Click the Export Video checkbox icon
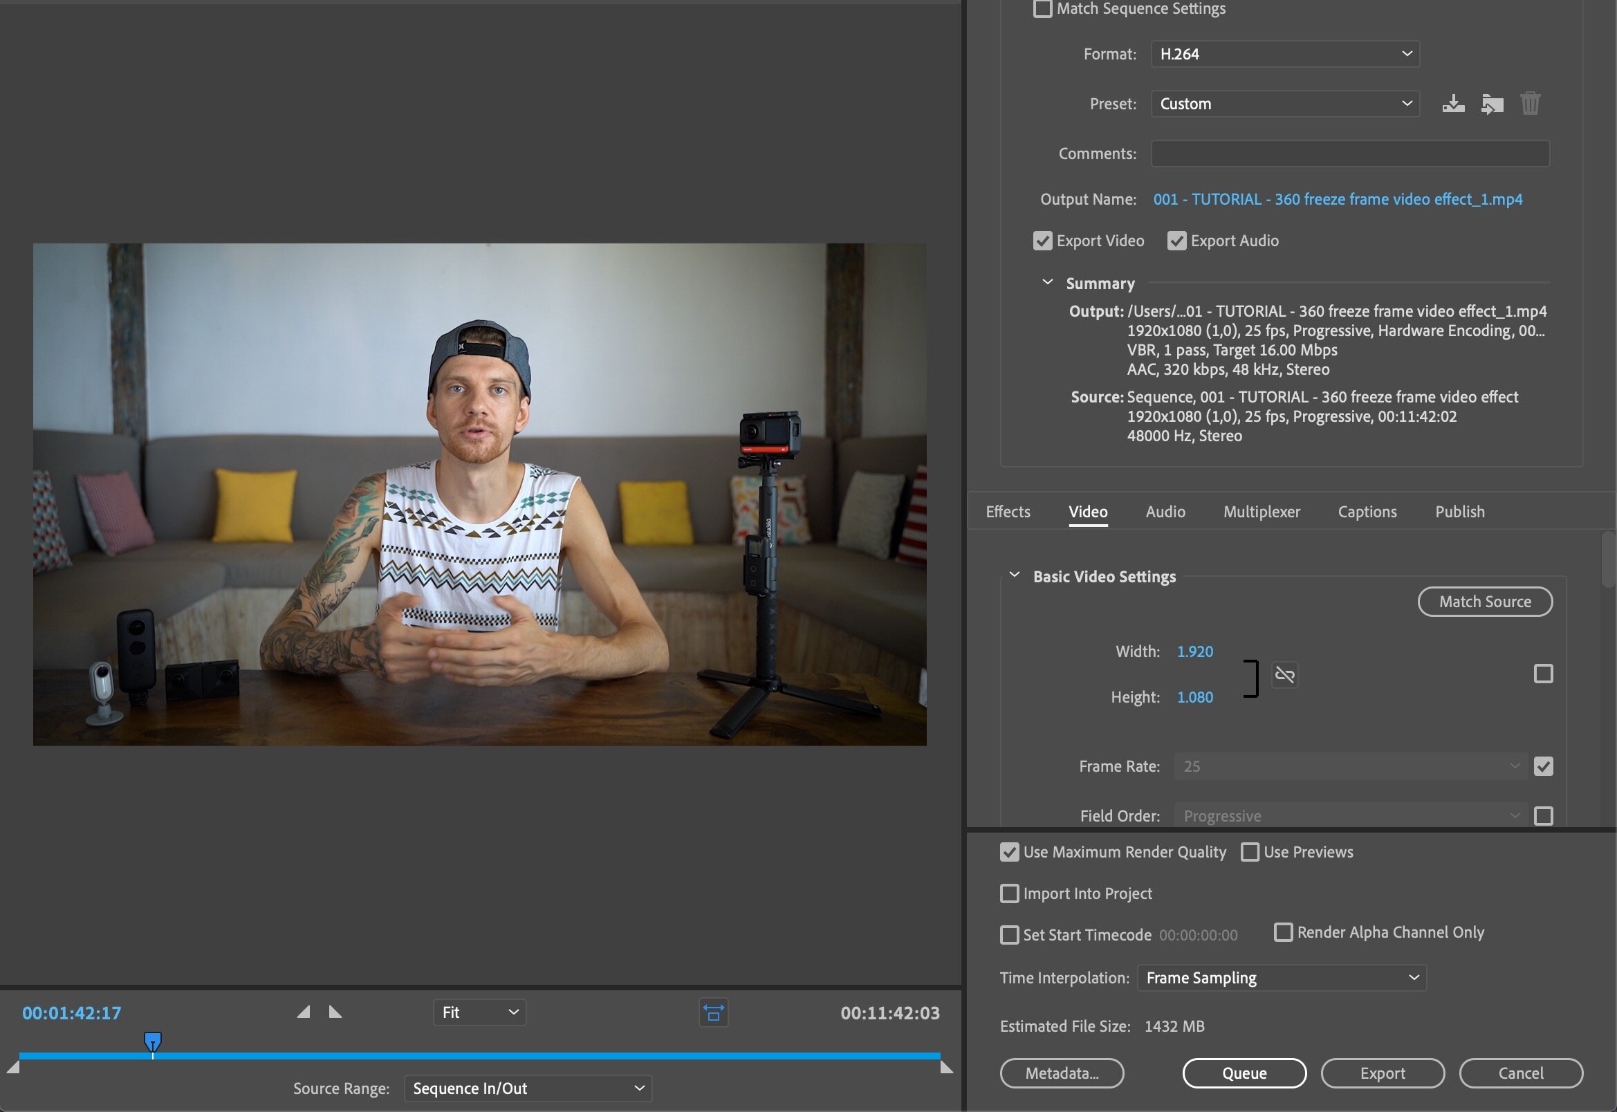 (x=1042, y=239)
